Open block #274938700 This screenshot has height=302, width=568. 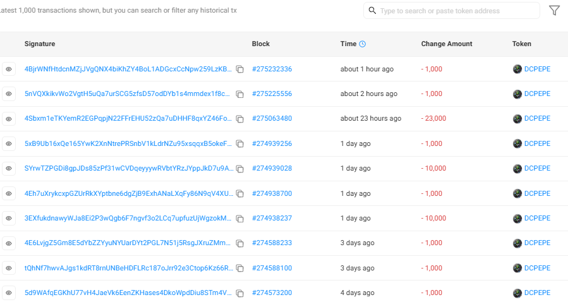point(272,193)
